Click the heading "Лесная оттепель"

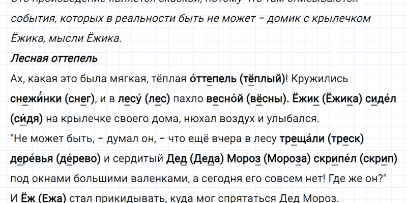[54, 59]
